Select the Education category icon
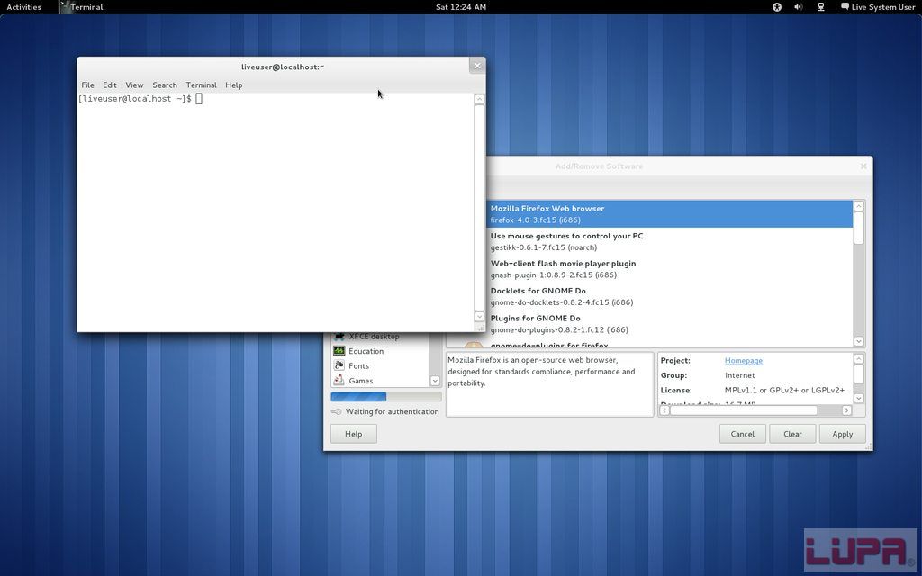This screenshot has height=576, width=922. (x=339, y=351)
